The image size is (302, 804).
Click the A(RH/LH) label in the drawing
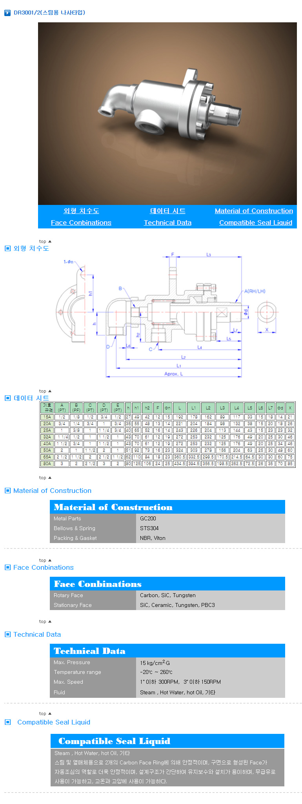pyautogui.click(x=255, y=291)
